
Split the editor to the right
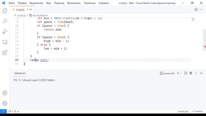click(x=196, y=9)
